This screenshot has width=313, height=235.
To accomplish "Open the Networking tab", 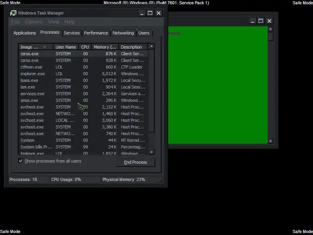I will [123, 33].
